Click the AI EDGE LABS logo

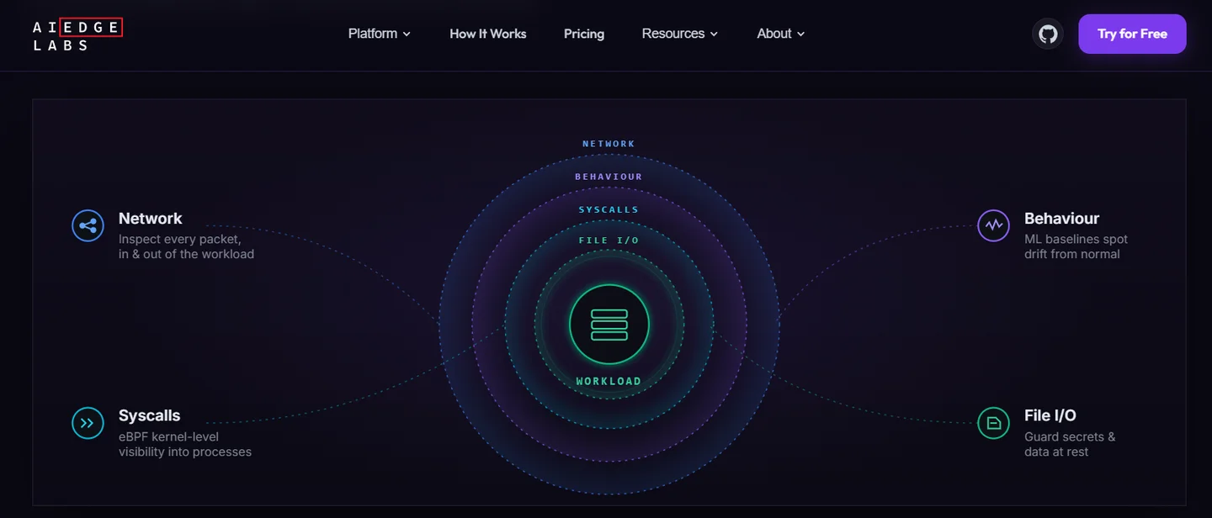(77, 36)
